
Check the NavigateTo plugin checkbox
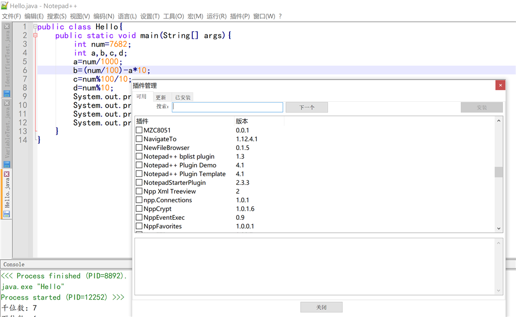pyautogui.click(x=139, y=139)
